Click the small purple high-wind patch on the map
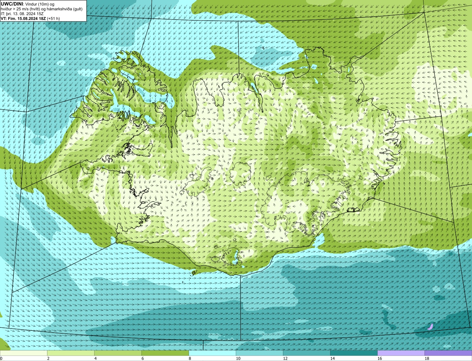The image size is (472, 361). [430, 327]
